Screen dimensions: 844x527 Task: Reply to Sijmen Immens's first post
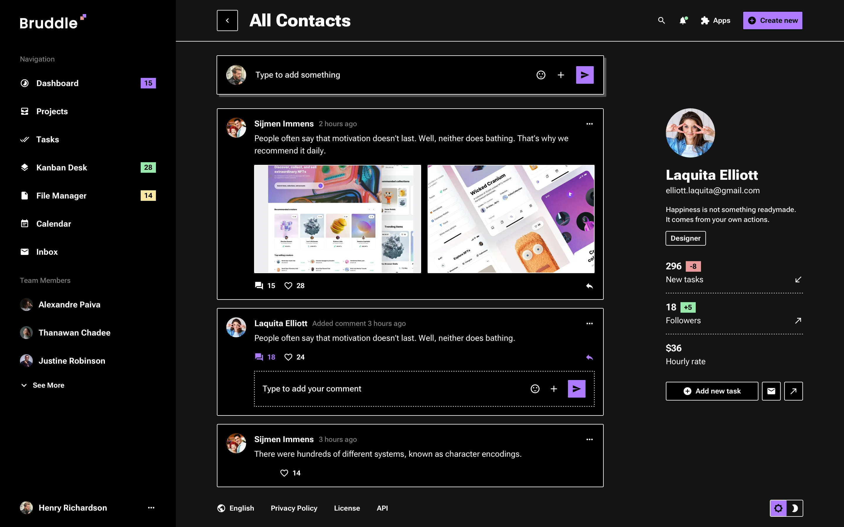click(590, 286)
